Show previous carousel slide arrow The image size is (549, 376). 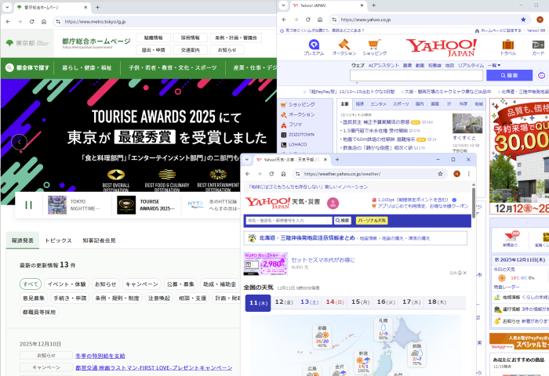coord(20,142)
